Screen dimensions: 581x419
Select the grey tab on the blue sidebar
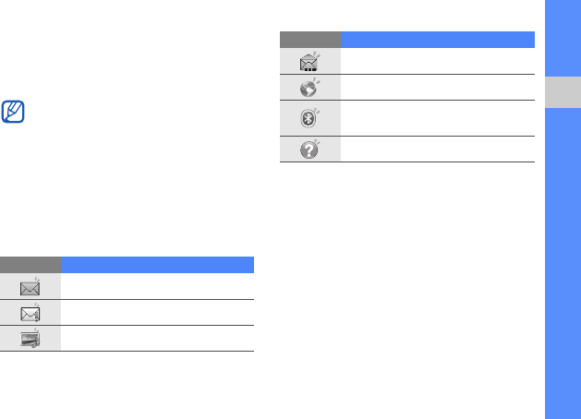[563, 92]
